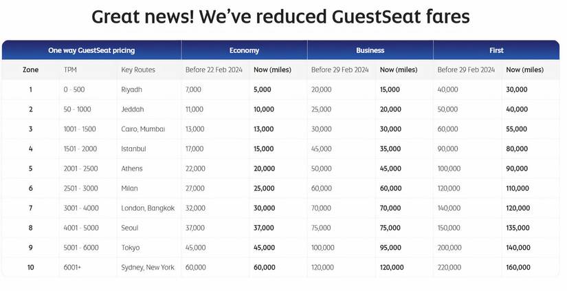Select the Economy 5,000 miles fare for Riyadh
Screen dimensions: 567x291
[x=263, y=89]
